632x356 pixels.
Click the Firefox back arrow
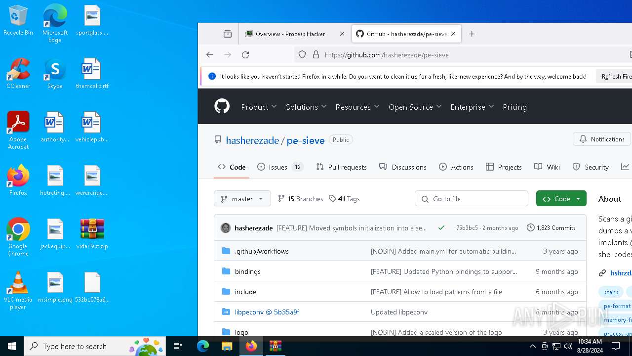pyautogui.click(x=210, y=55)
